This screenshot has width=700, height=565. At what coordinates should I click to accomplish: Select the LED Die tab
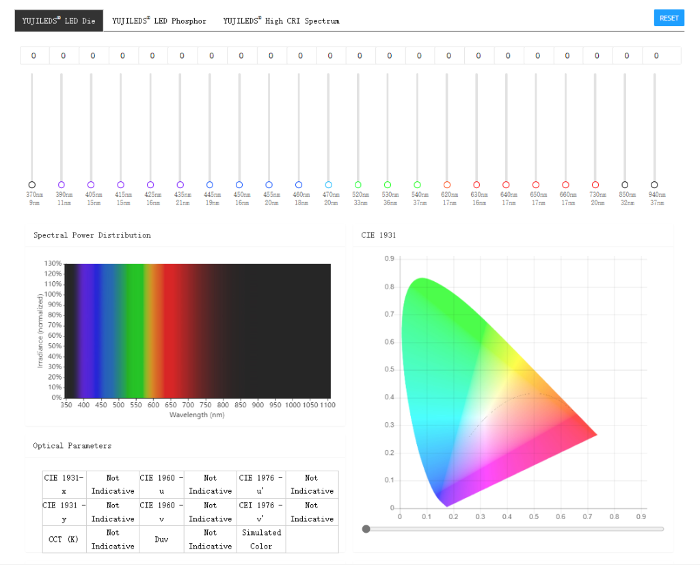(x=58, y=21)
